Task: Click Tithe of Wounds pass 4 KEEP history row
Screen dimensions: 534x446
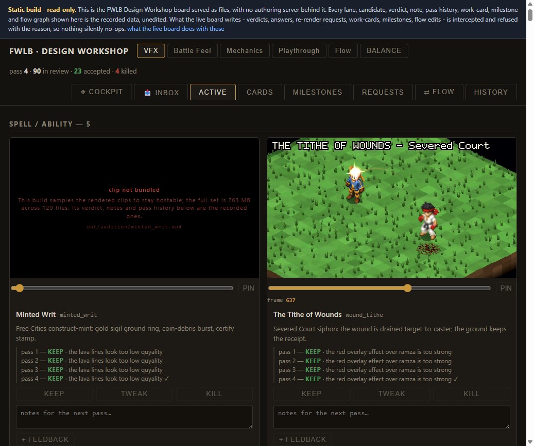Action: [368, 379]
